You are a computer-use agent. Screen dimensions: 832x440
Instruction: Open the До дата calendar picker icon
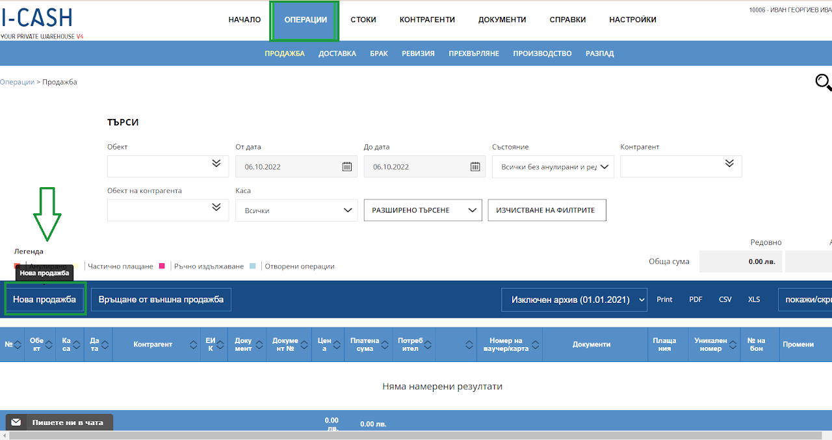point(475,166)
